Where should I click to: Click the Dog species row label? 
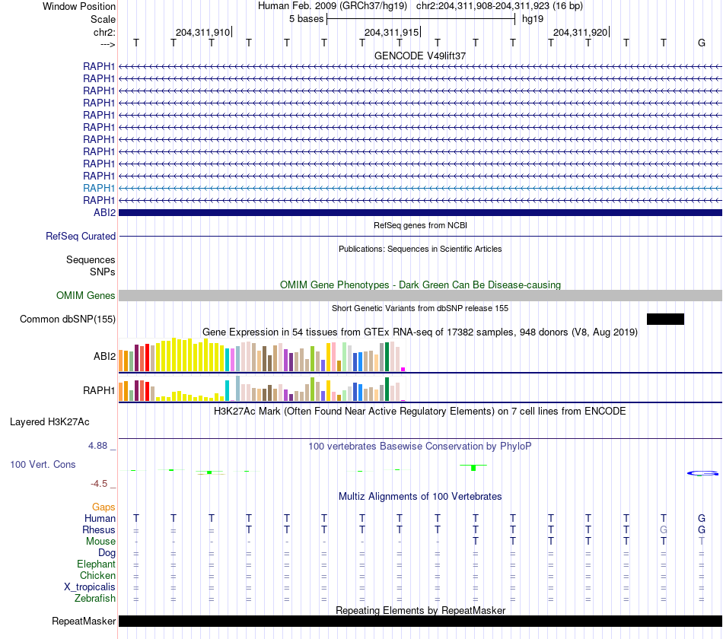[x=107, y=552]
